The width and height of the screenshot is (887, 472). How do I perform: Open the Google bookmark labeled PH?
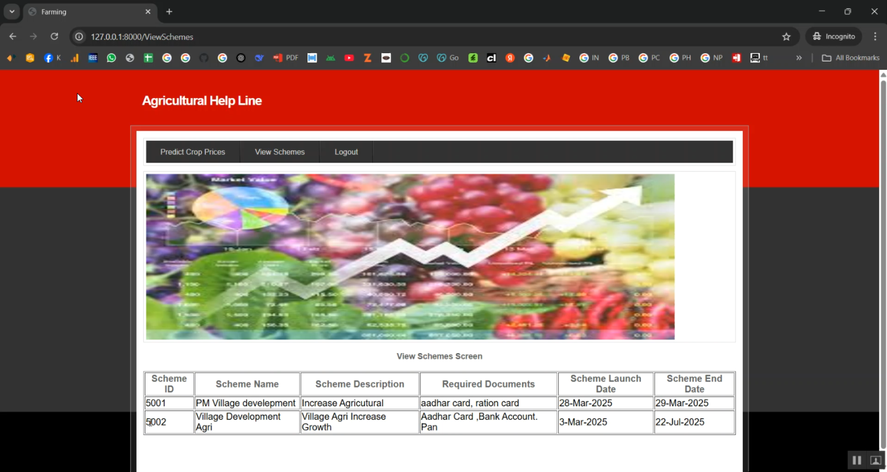pos(680,58)
